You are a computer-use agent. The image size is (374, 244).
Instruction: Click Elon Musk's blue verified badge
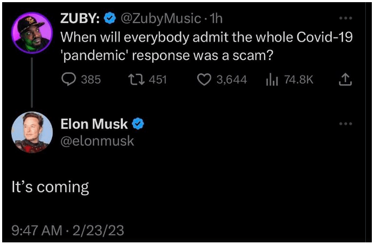pos(138,124)
